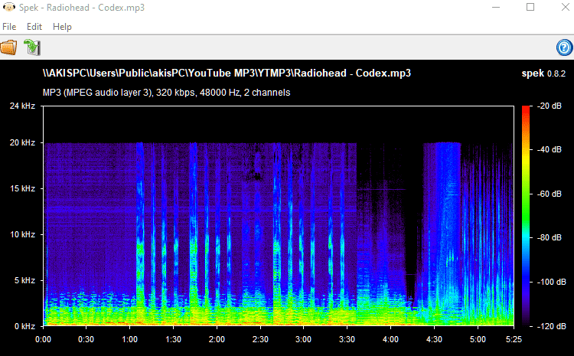Click the 4:30 time axis label
574x356 pixels.
pyautogui.click(x=434, y=339)
